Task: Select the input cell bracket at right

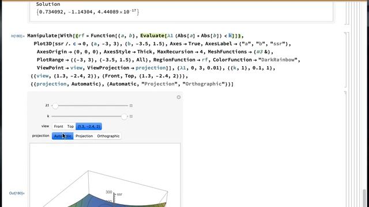Action: (346, 60)
